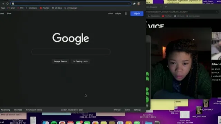Focus the Google search box

tap(71, 52)
